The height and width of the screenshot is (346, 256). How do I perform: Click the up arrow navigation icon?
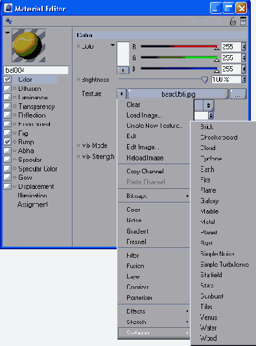click(x=218, y=21)
